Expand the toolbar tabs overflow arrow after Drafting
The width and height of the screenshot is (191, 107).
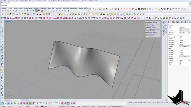[85, 8]
